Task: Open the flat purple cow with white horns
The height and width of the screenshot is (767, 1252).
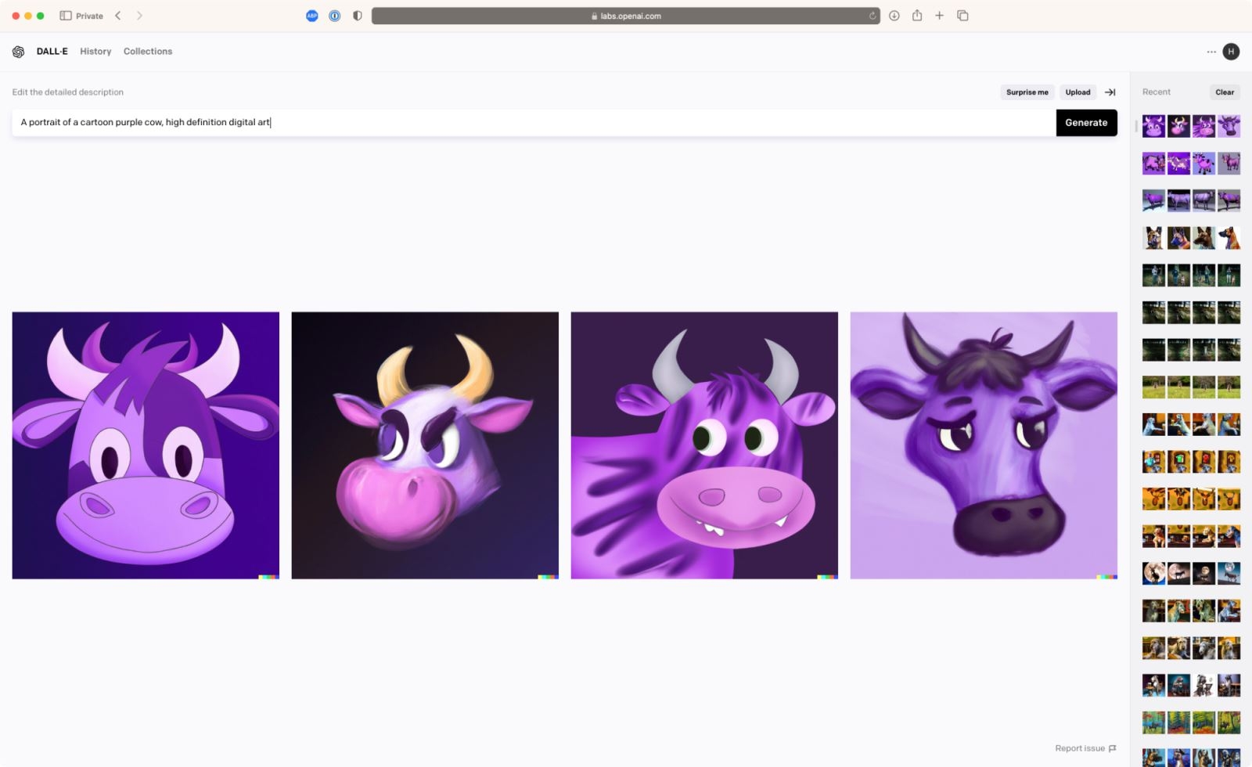Action: (x=146, y=445)
